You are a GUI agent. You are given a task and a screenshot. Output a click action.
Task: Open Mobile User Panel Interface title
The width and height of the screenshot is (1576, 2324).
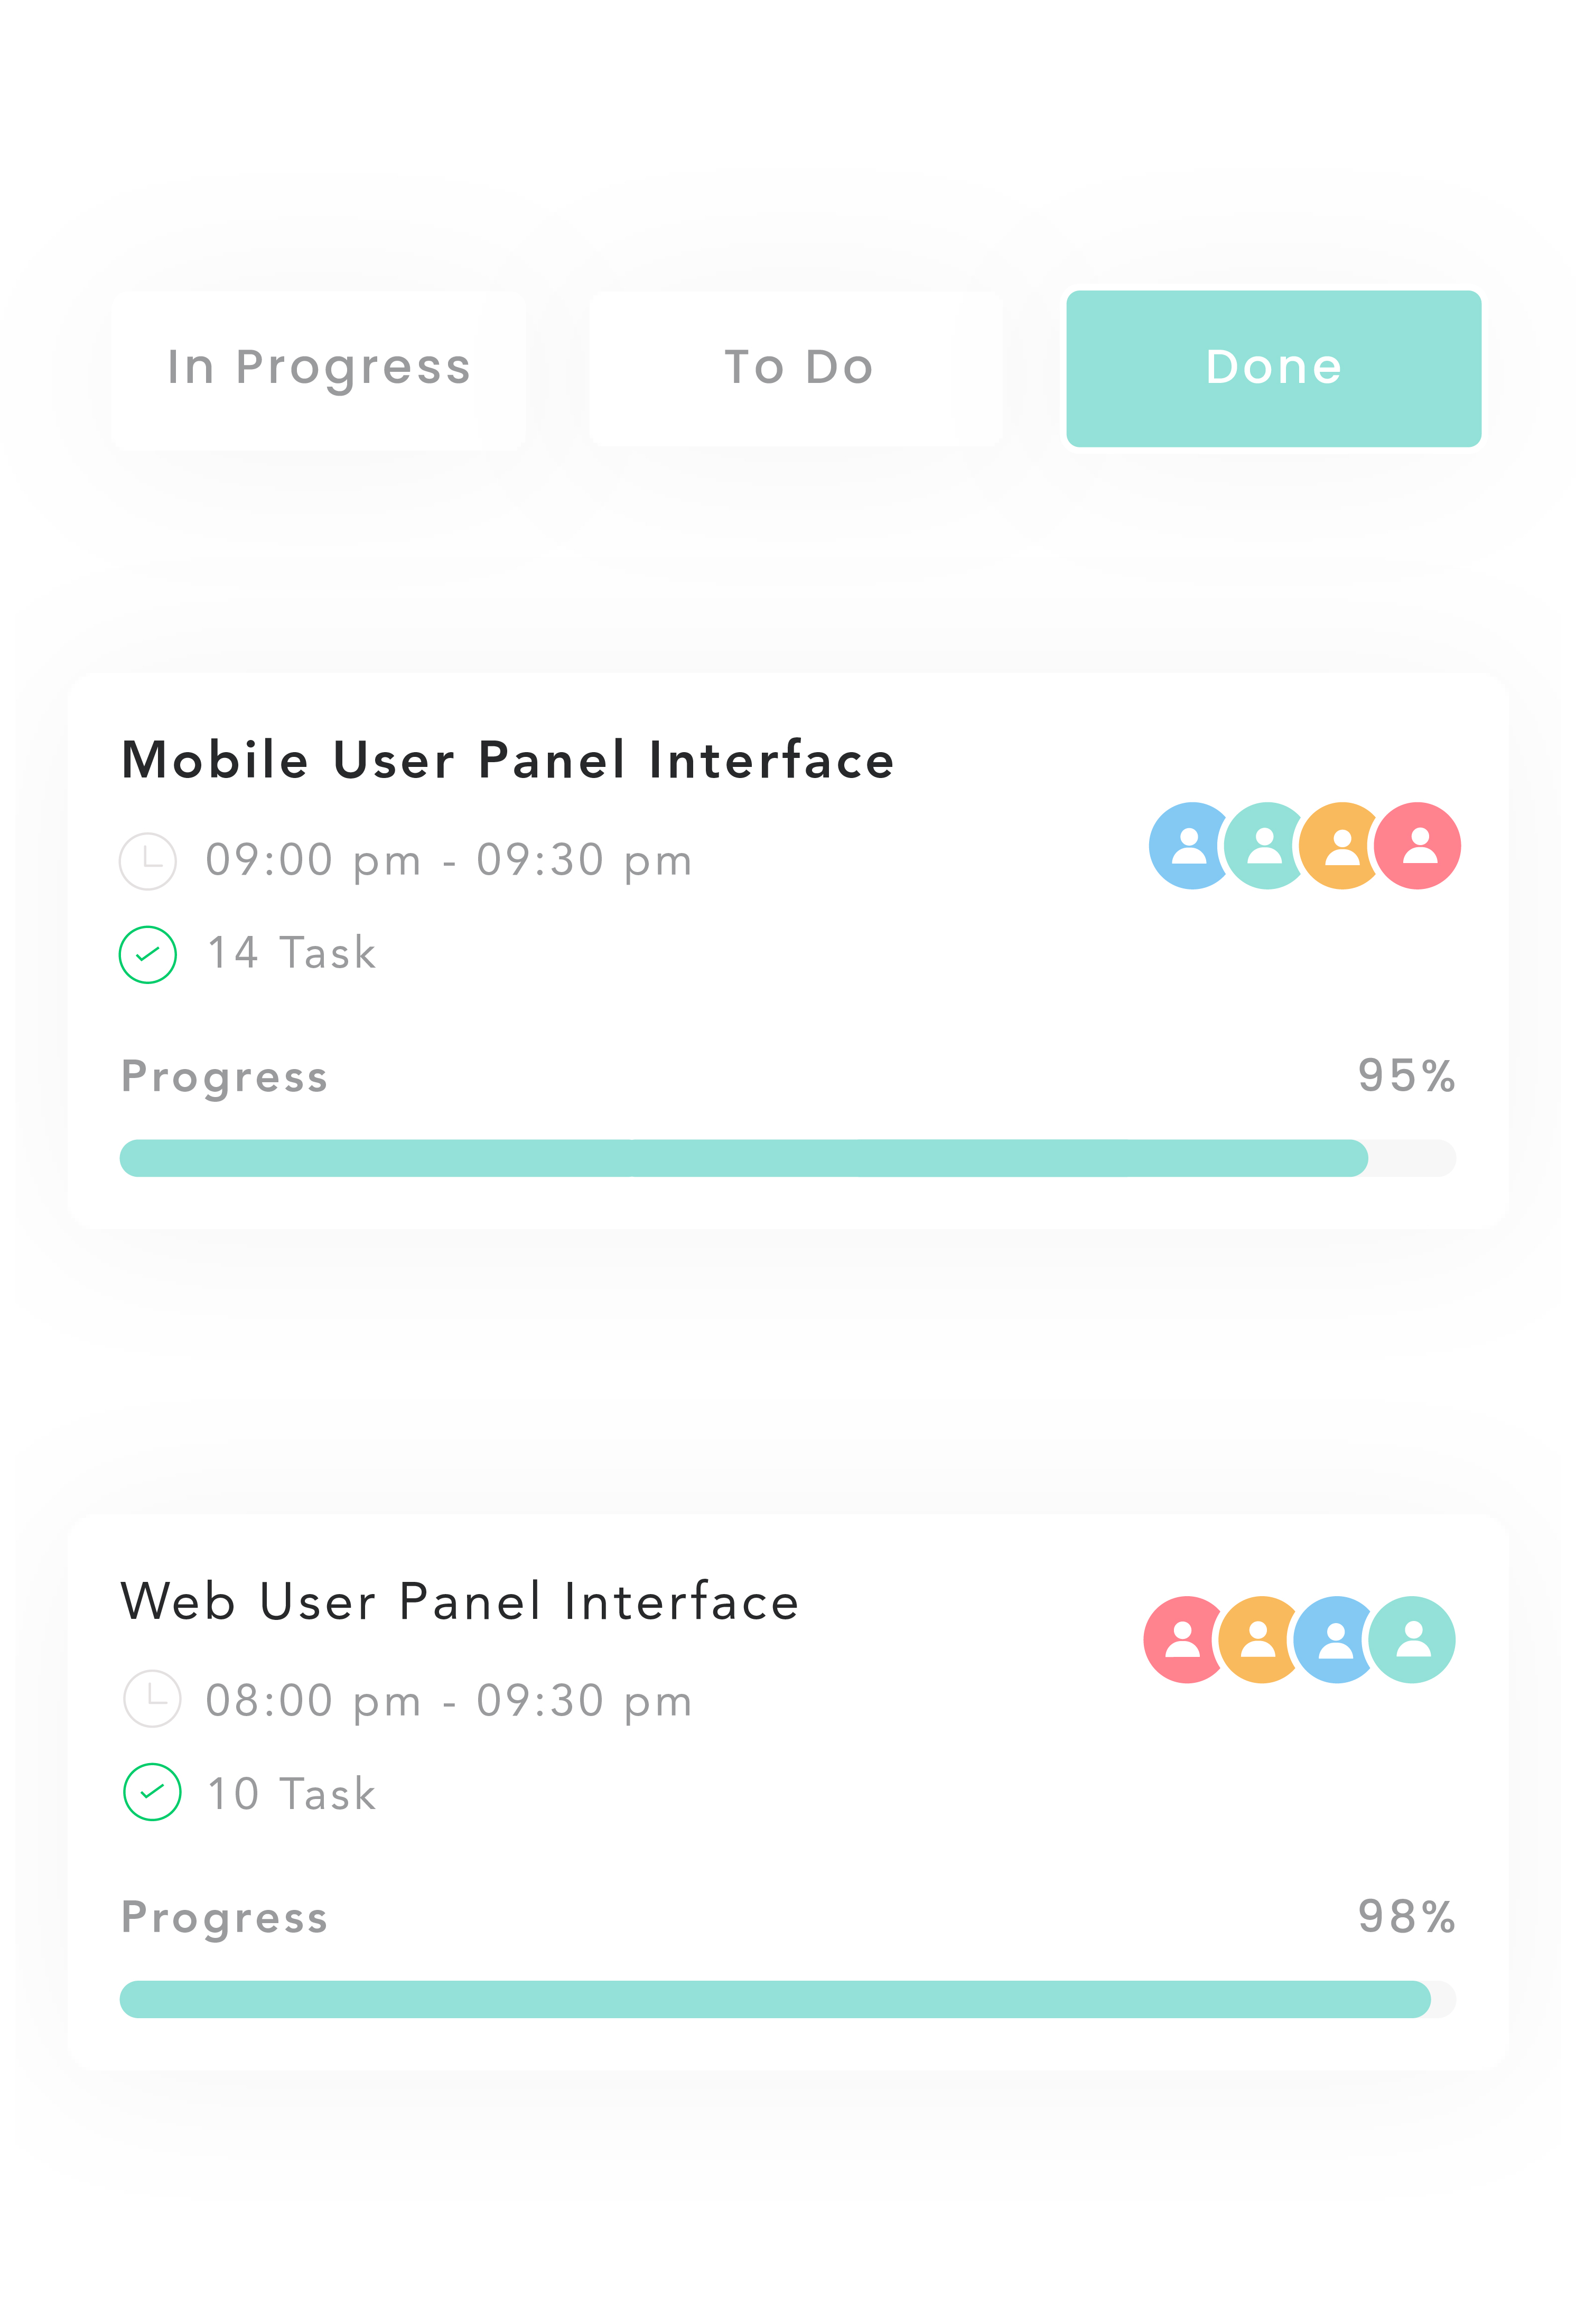[x=507, y=760]
